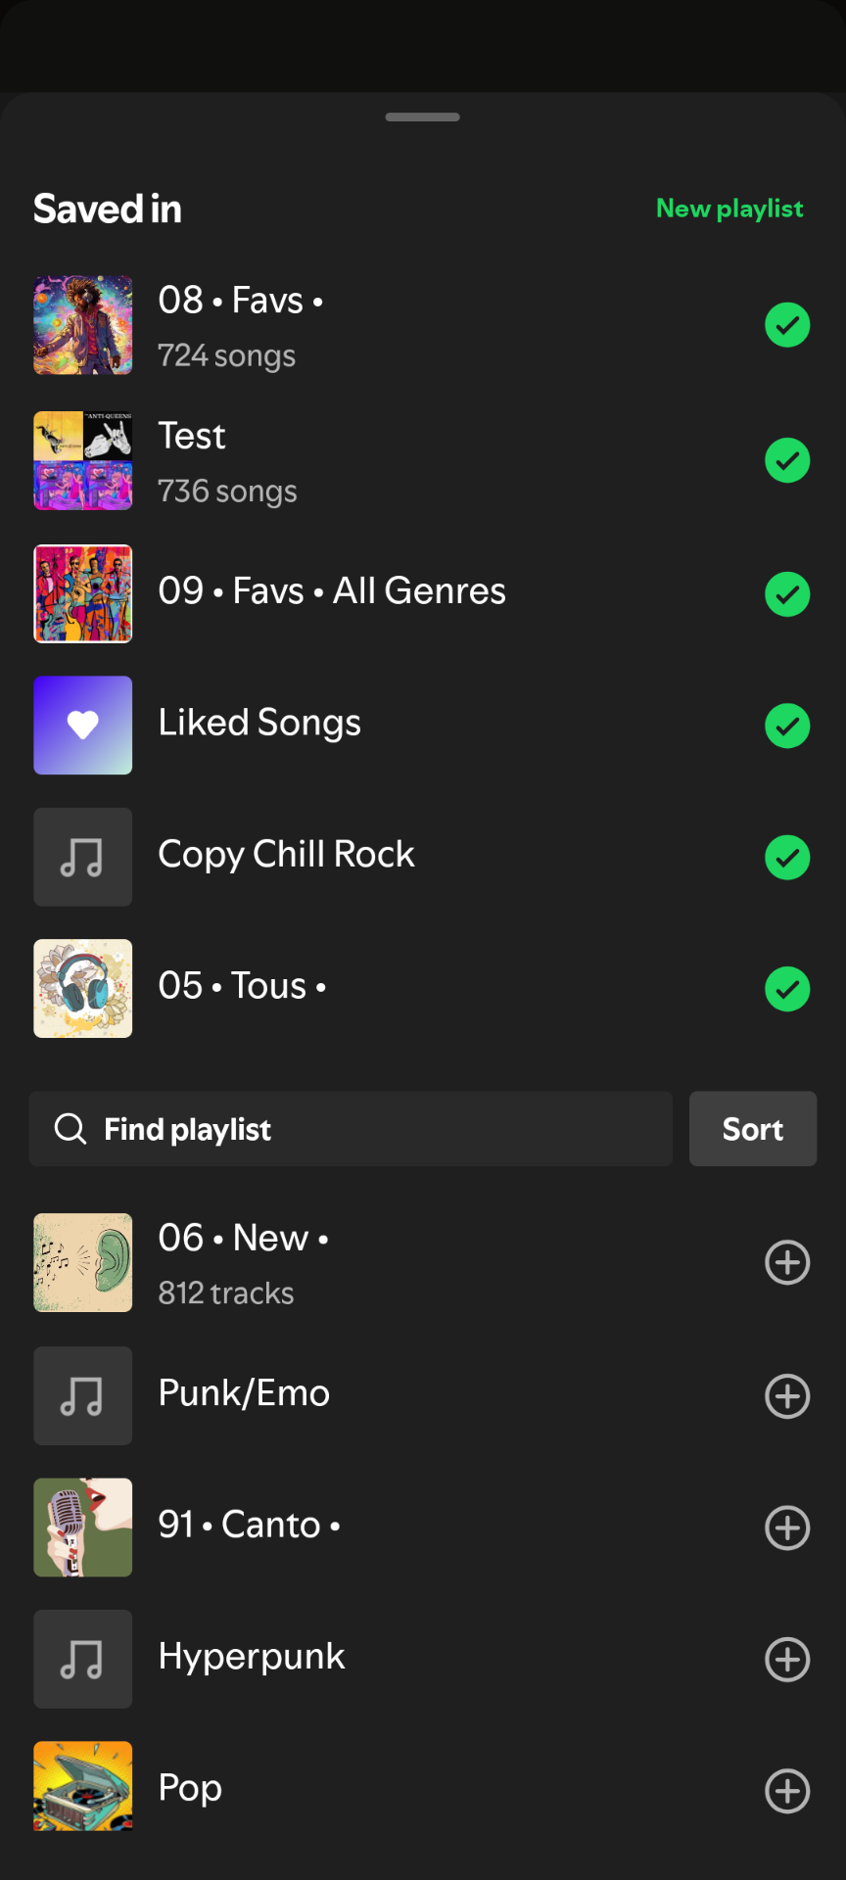Create a New playlist
Image resolution: width=846 pixels, height=1880 pixels.
tap(729, 209)
